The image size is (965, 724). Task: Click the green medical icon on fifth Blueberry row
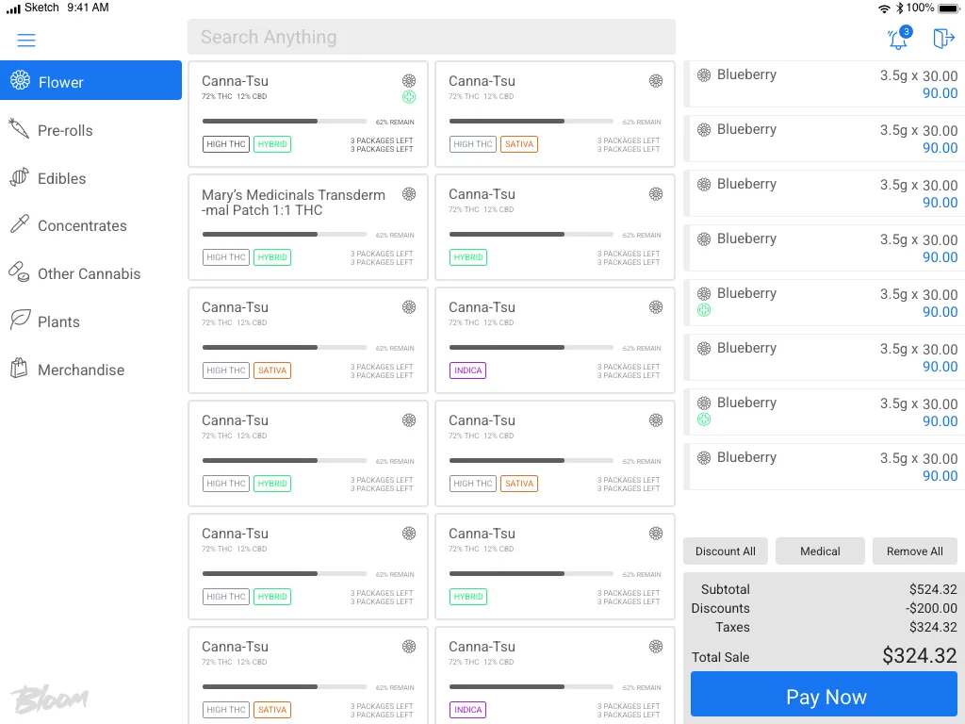pyautogui.click(x=704, y=310)
